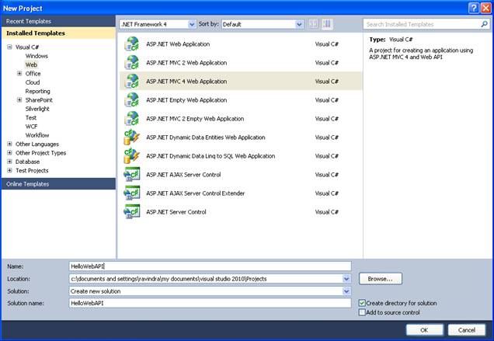Open the Solution Create new solution dropdown
Viewport: 494px width, 341px height.
[x=346, y=291]
